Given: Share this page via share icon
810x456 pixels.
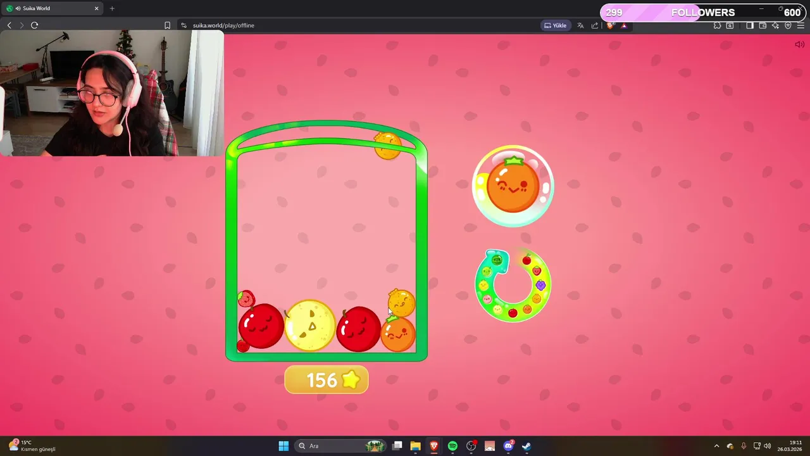Looking at the screenshot, I should pyautogui.click(x=595, y=25).
